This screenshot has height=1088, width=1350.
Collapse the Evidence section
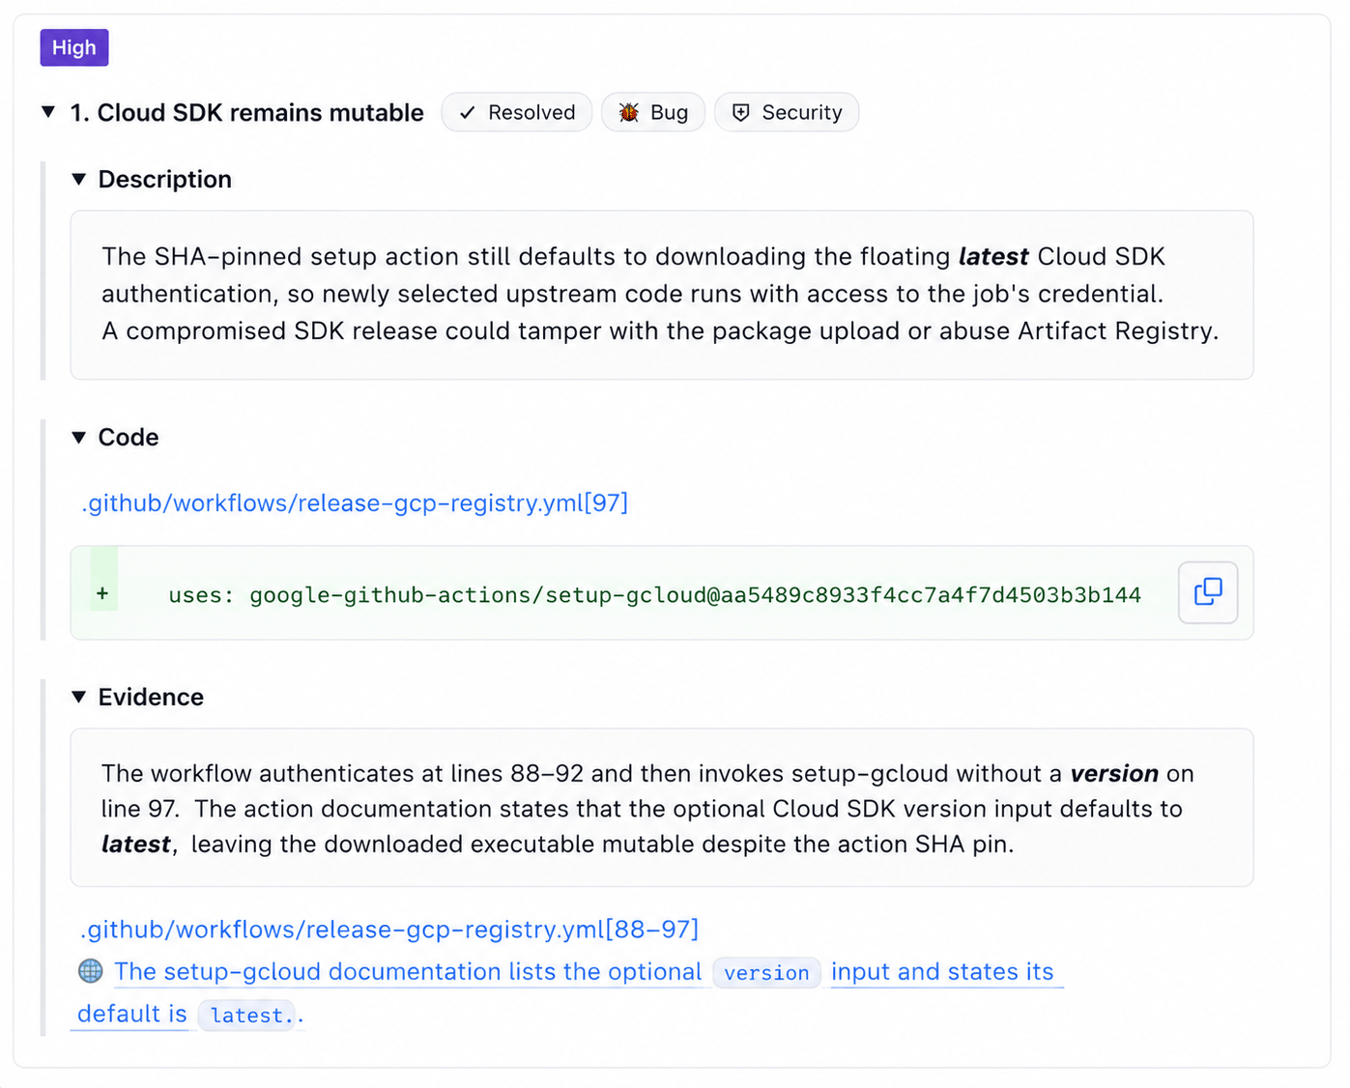pyautogui.click(x=79, y=697)
